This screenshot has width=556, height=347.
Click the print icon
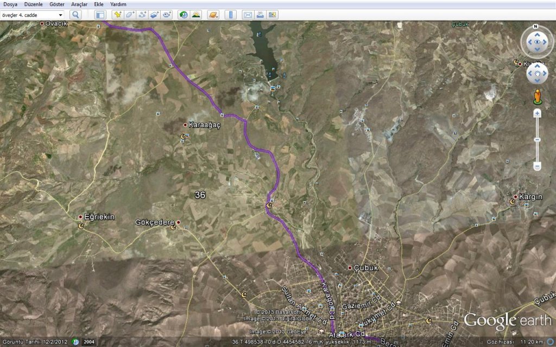(260, 15)
